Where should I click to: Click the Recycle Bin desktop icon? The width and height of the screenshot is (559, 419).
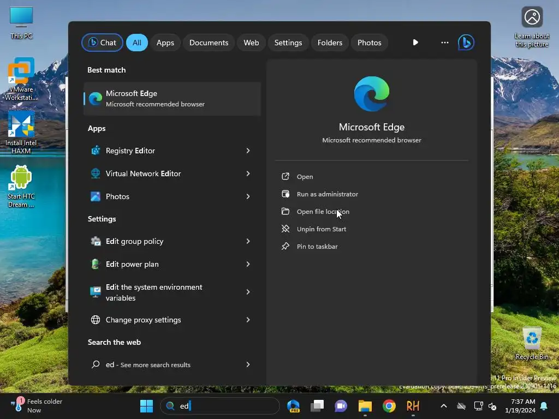click(x=532, y=344)
